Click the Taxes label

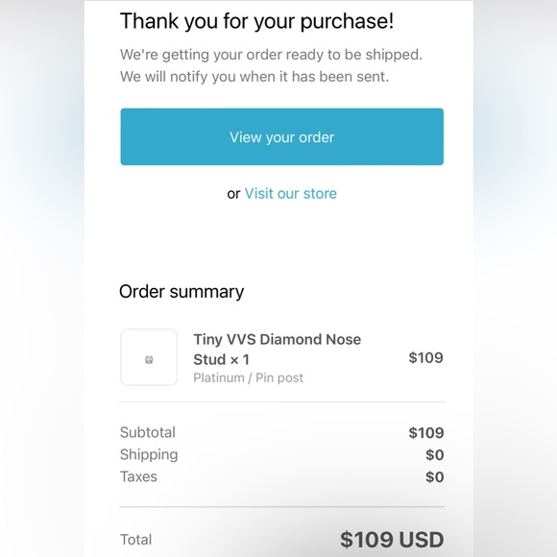tap(138, 476)
